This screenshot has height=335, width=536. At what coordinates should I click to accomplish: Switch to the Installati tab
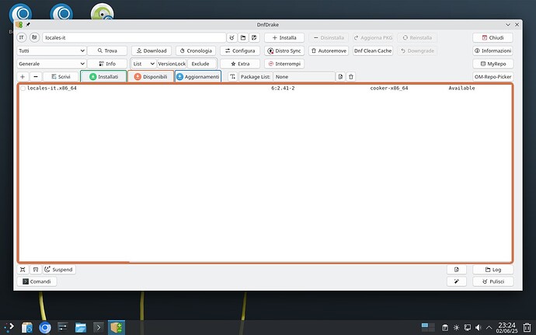tap(103, 77)
